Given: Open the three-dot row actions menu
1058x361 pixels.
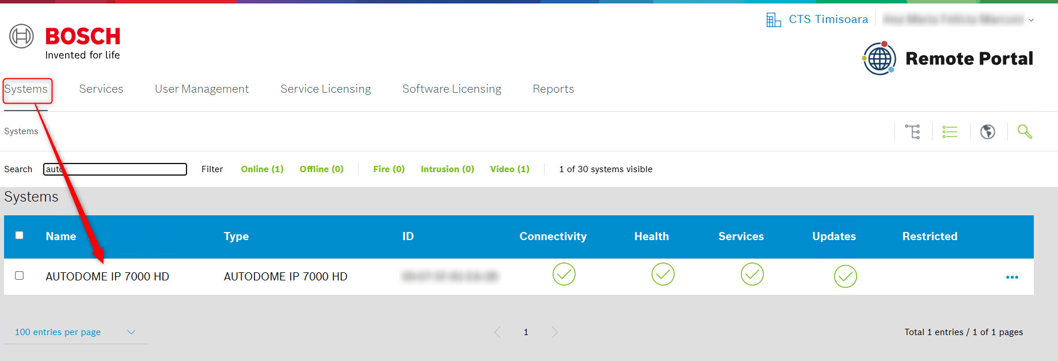Looking at the screenshot, I should click(1012, 278).
